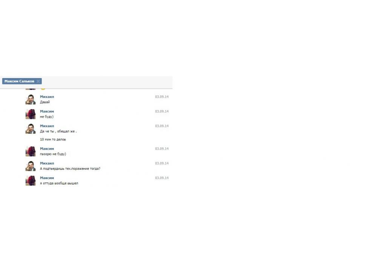Open Михаил's avatar beside "Да че ты"
The image size is (377, 264).
click(31, 129)
